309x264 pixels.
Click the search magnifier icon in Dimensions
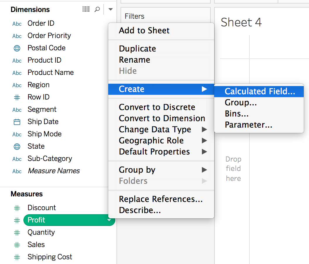click(x=97, y=9)
